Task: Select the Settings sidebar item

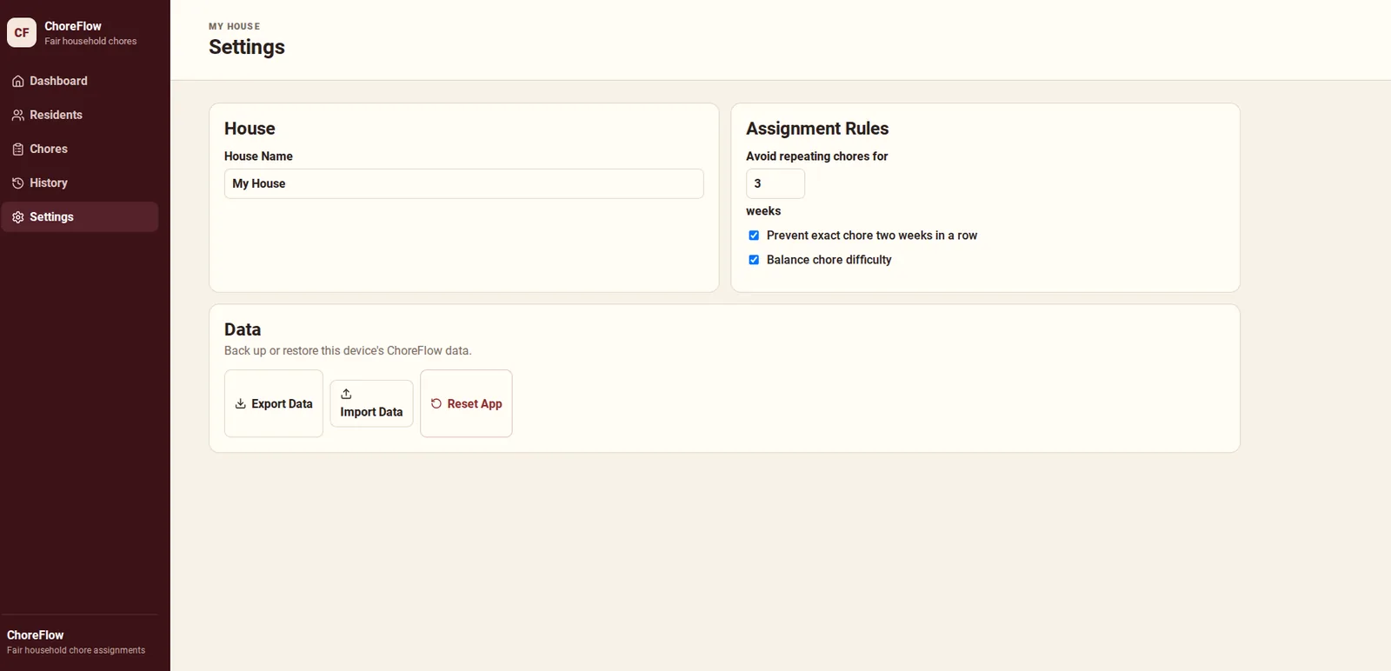Action: pos(80,216)
